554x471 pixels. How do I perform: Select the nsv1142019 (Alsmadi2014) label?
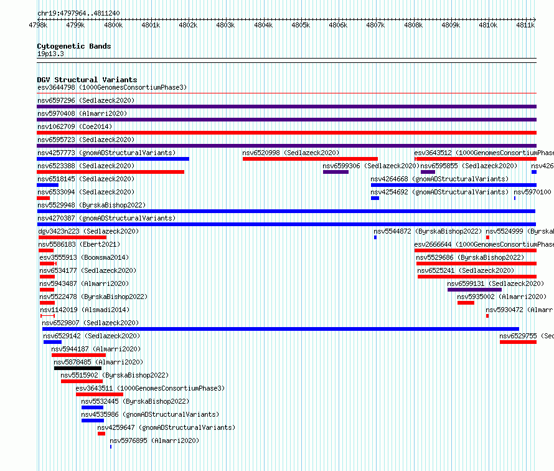(85, 310)
